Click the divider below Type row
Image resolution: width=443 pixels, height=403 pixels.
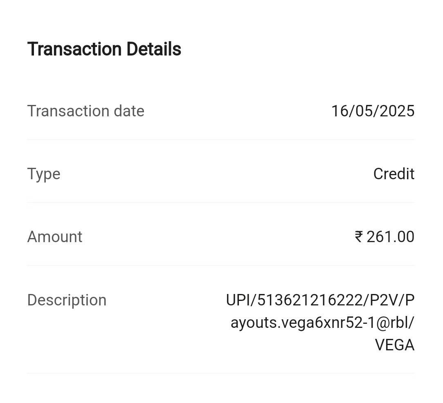coord(221,202)
